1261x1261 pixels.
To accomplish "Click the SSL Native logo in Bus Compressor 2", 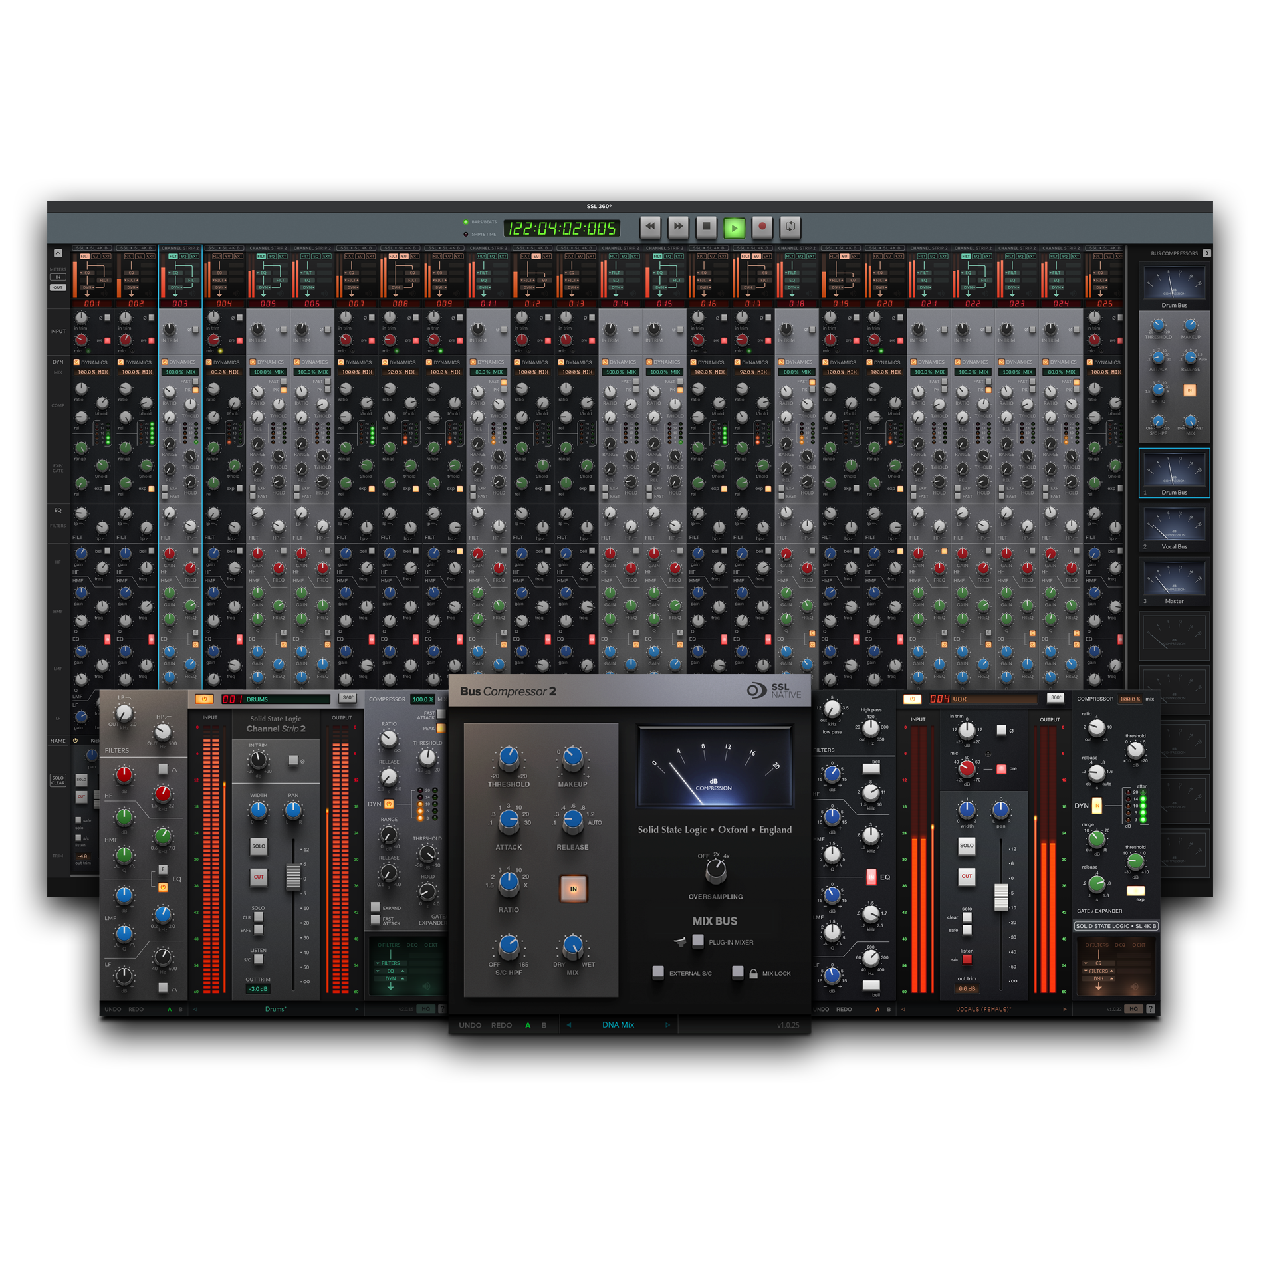I will tap(774, 691).
